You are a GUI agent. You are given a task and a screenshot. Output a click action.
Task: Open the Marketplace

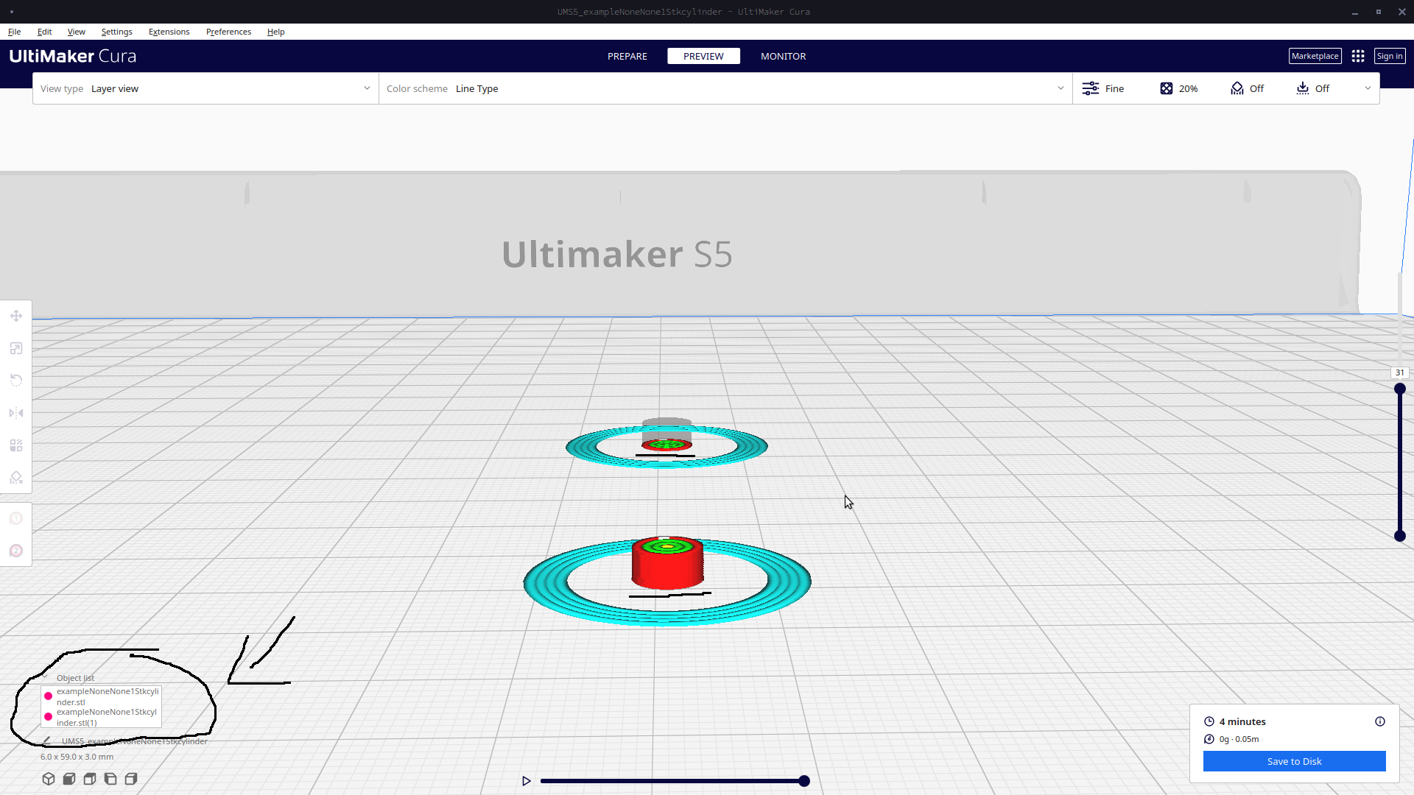[1315, 56]
